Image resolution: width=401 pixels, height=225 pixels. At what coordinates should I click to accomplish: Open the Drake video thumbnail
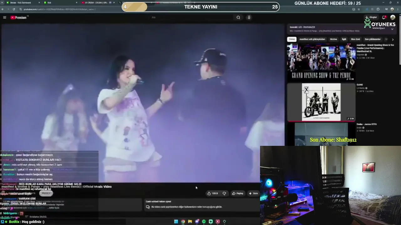tap(321, 134)
